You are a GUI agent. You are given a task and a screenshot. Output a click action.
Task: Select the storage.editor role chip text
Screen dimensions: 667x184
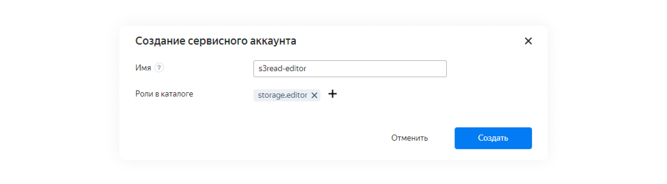[282, 95]
